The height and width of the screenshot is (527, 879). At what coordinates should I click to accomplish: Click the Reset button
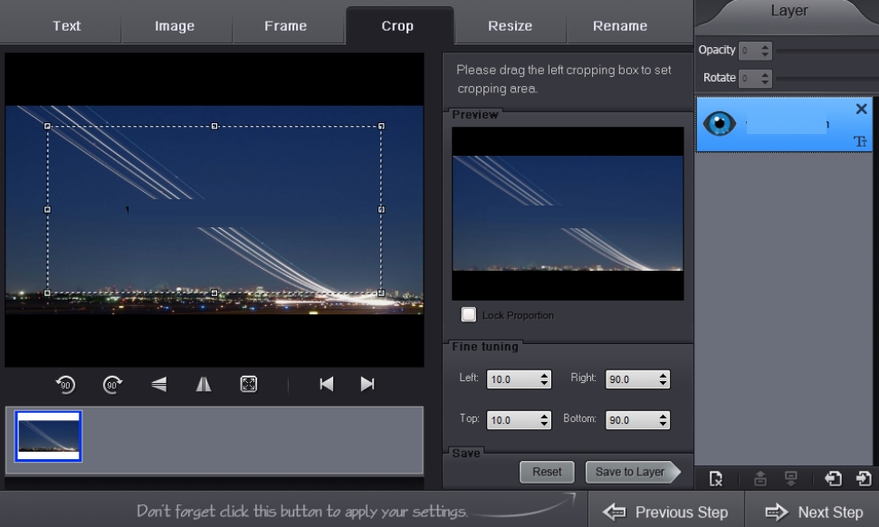click(547, 472)
